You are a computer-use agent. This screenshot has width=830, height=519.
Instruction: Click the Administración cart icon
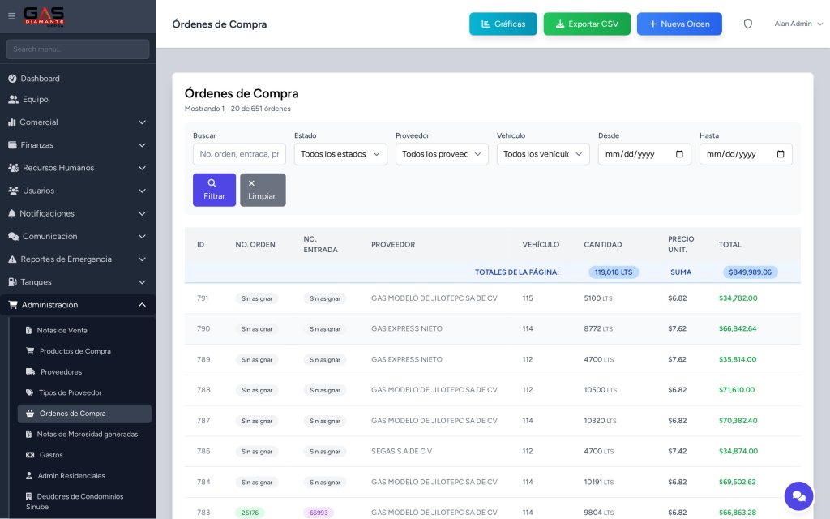pyautogui.click(x=13, y=305)
